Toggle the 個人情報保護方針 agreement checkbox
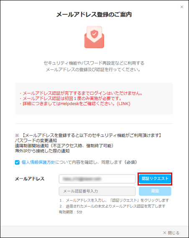Screen dimensions: 189x238 (x=17, y=162)
